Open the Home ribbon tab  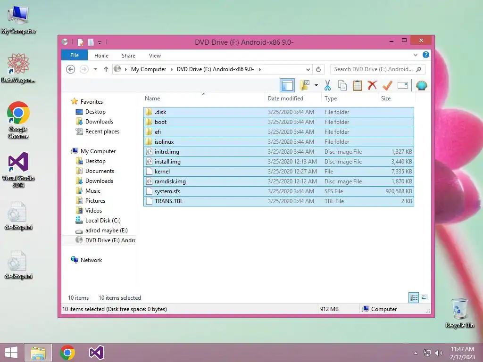coord(101,56)
